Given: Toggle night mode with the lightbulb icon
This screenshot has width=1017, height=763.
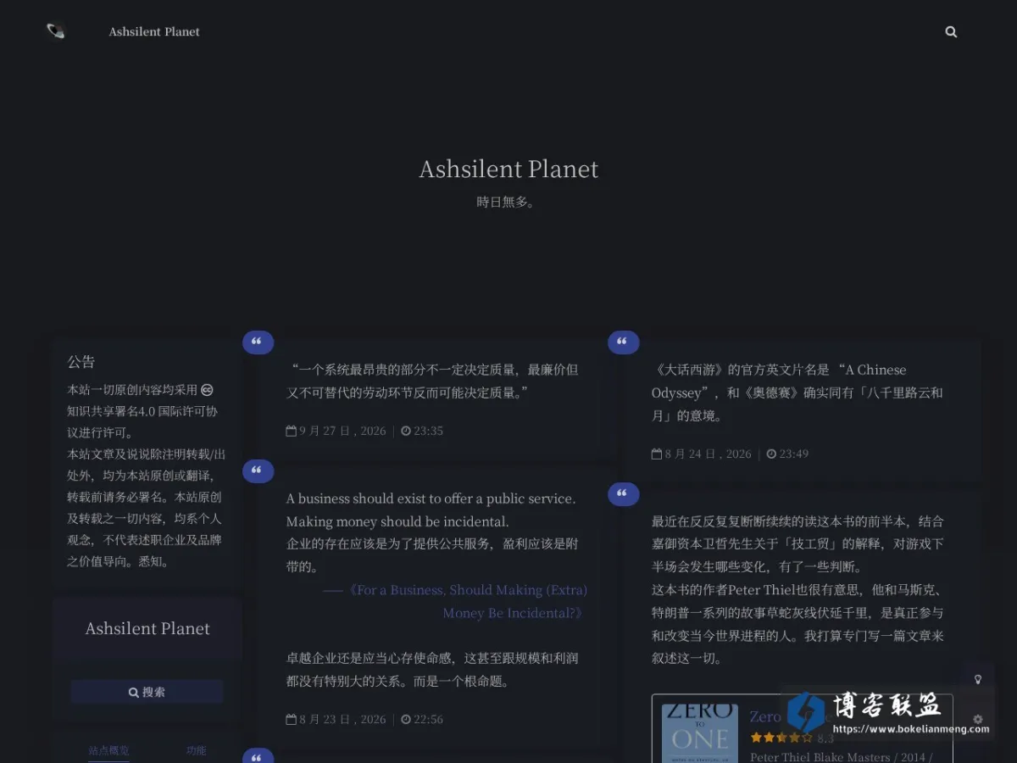Looking at the screenshot, I should (x=978, y=679).
